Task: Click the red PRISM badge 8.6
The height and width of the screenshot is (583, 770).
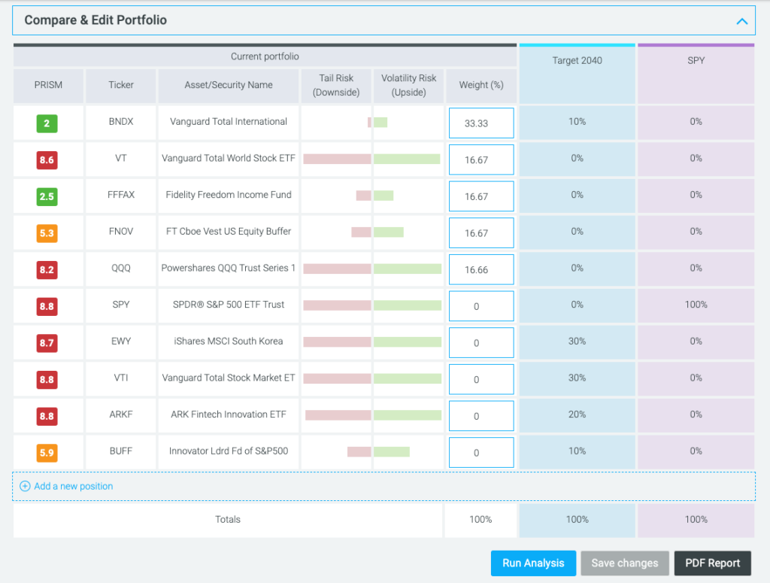Action: click(47, 160)
